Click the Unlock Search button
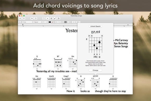The height and width of the screenshot is (101, 151). pos(95,26)
